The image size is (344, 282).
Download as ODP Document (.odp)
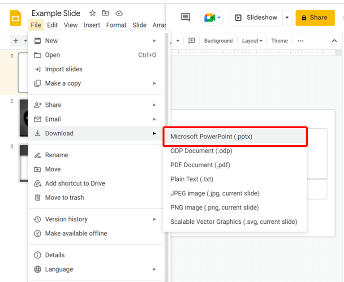[235, 151]
